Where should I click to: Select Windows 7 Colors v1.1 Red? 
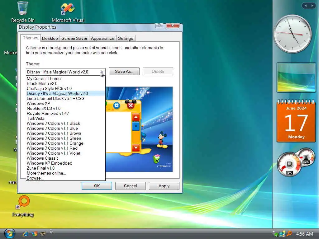pos(65,148)
